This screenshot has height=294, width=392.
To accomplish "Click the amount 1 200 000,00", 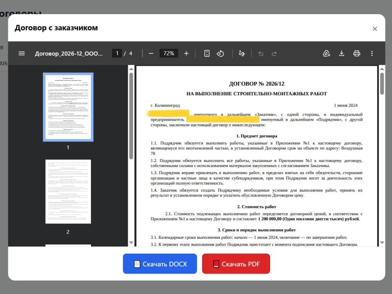I will (270, 219).
